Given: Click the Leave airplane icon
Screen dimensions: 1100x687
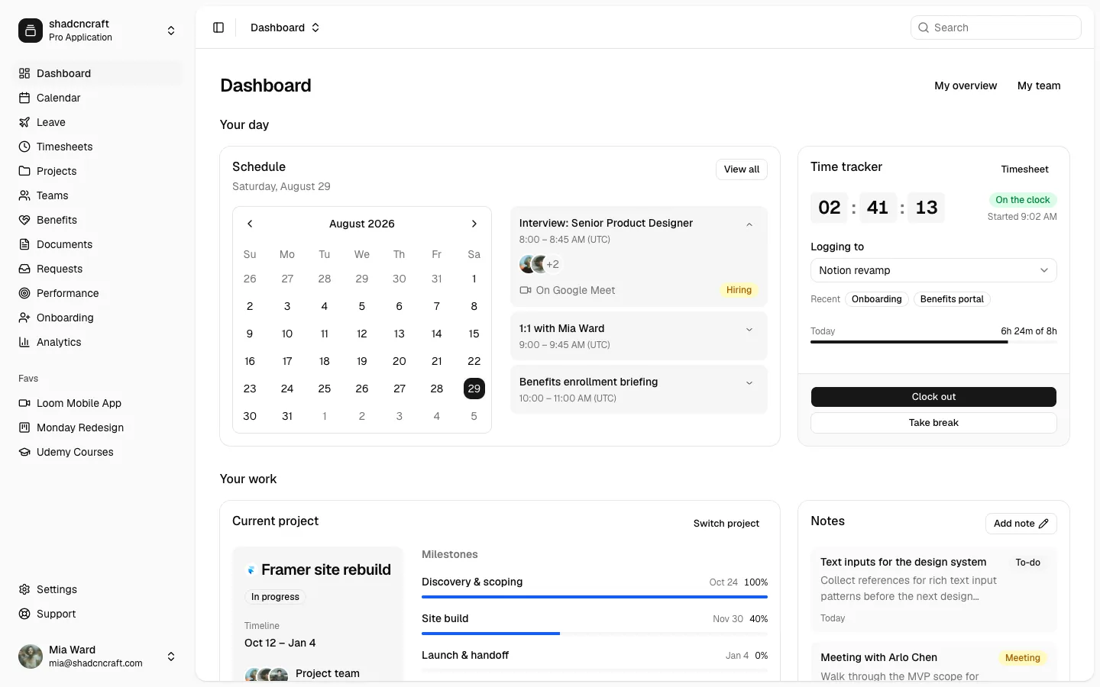Looking at the screenshot, I should click(x=24, y=122).
